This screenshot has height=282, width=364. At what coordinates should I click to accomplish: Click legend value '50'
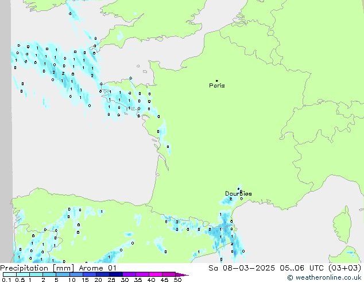[x=177, y=280]
